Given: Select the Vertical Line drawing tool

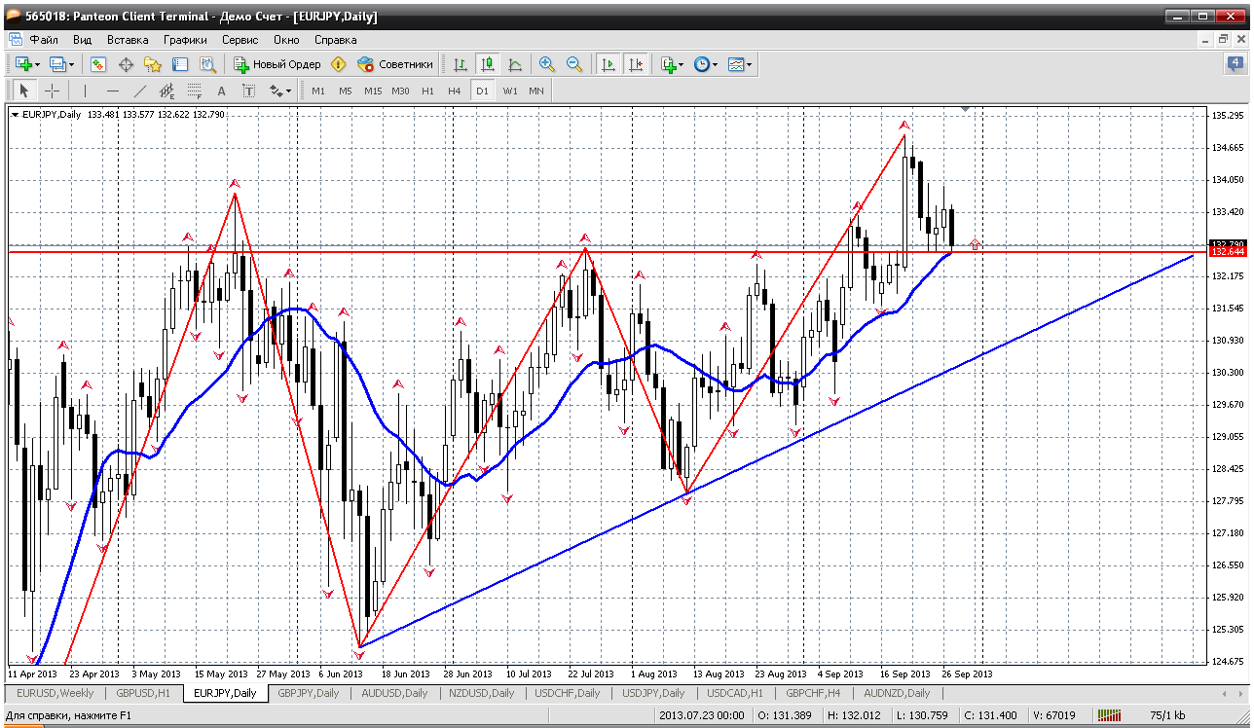Looking at the screenshot, I should tap(85, 91).
